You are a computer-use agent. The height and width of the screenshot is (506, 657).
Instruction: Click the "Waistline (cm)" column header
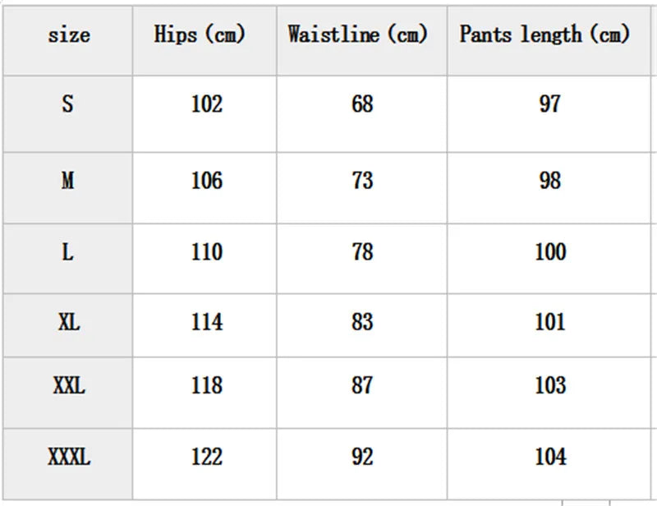click(x=358, y=35)
